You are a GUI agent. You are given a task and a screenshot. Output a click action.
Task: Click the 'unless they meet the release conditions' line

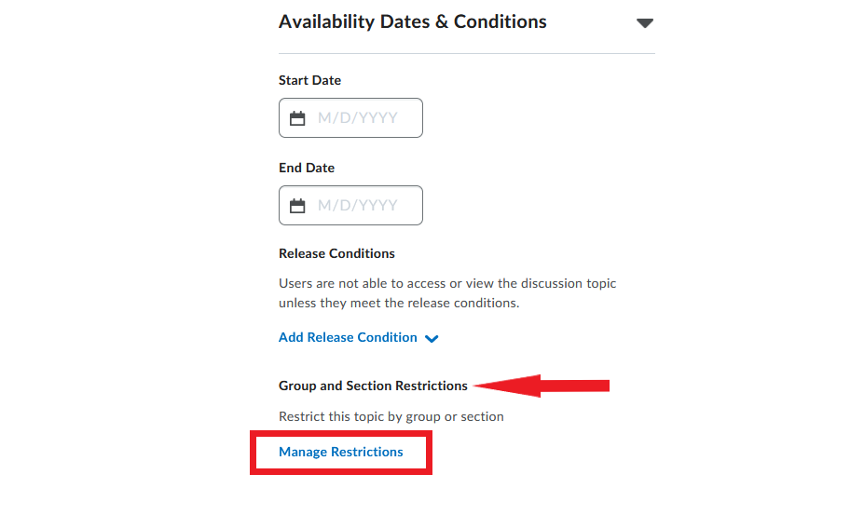399,303
